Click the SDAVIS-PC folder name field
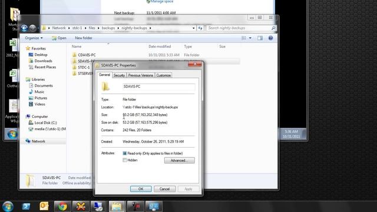This screenshot has height=212, width=377. (x=158, y=87)
